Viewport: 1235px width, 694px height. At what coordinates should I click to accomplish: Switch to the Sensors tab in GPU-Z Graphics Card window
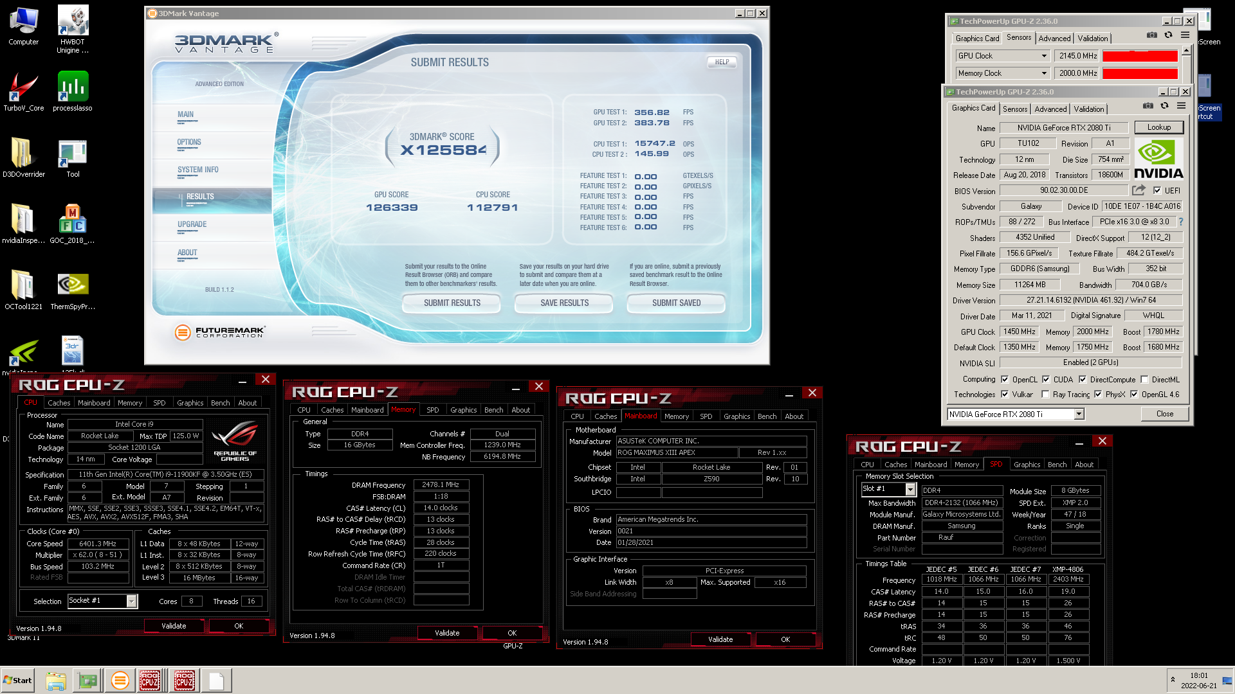pos(1015,109)
